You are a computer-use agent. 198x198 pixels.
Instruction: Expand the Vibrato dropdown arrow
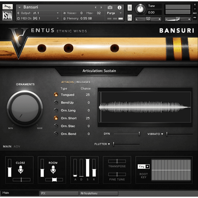click(x=162, y=134)
